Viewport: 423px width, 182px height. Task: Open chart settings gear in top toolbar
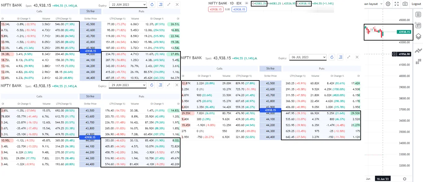tap(388, 4)
